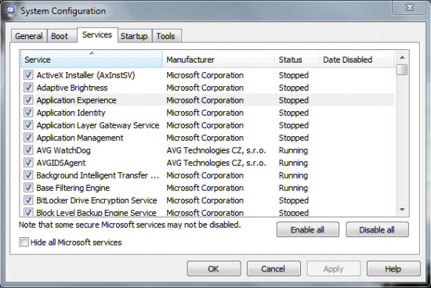Click the Disable all button
Screen dimensions: 431x288
[x=377, y=229]
